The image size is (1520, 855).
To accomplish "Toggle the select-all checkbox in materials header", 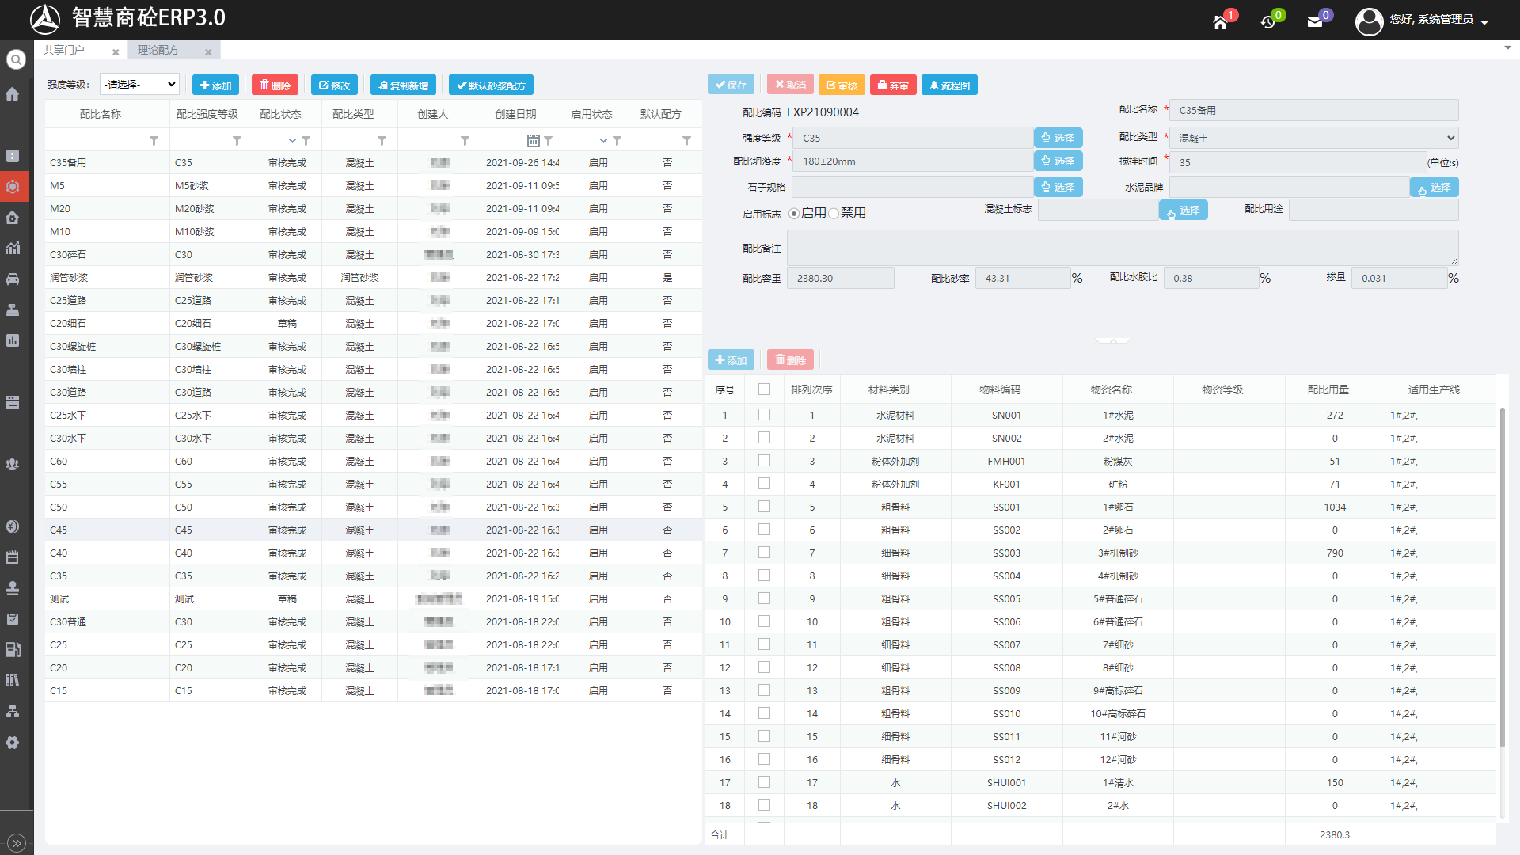I will tap(764, 389).
